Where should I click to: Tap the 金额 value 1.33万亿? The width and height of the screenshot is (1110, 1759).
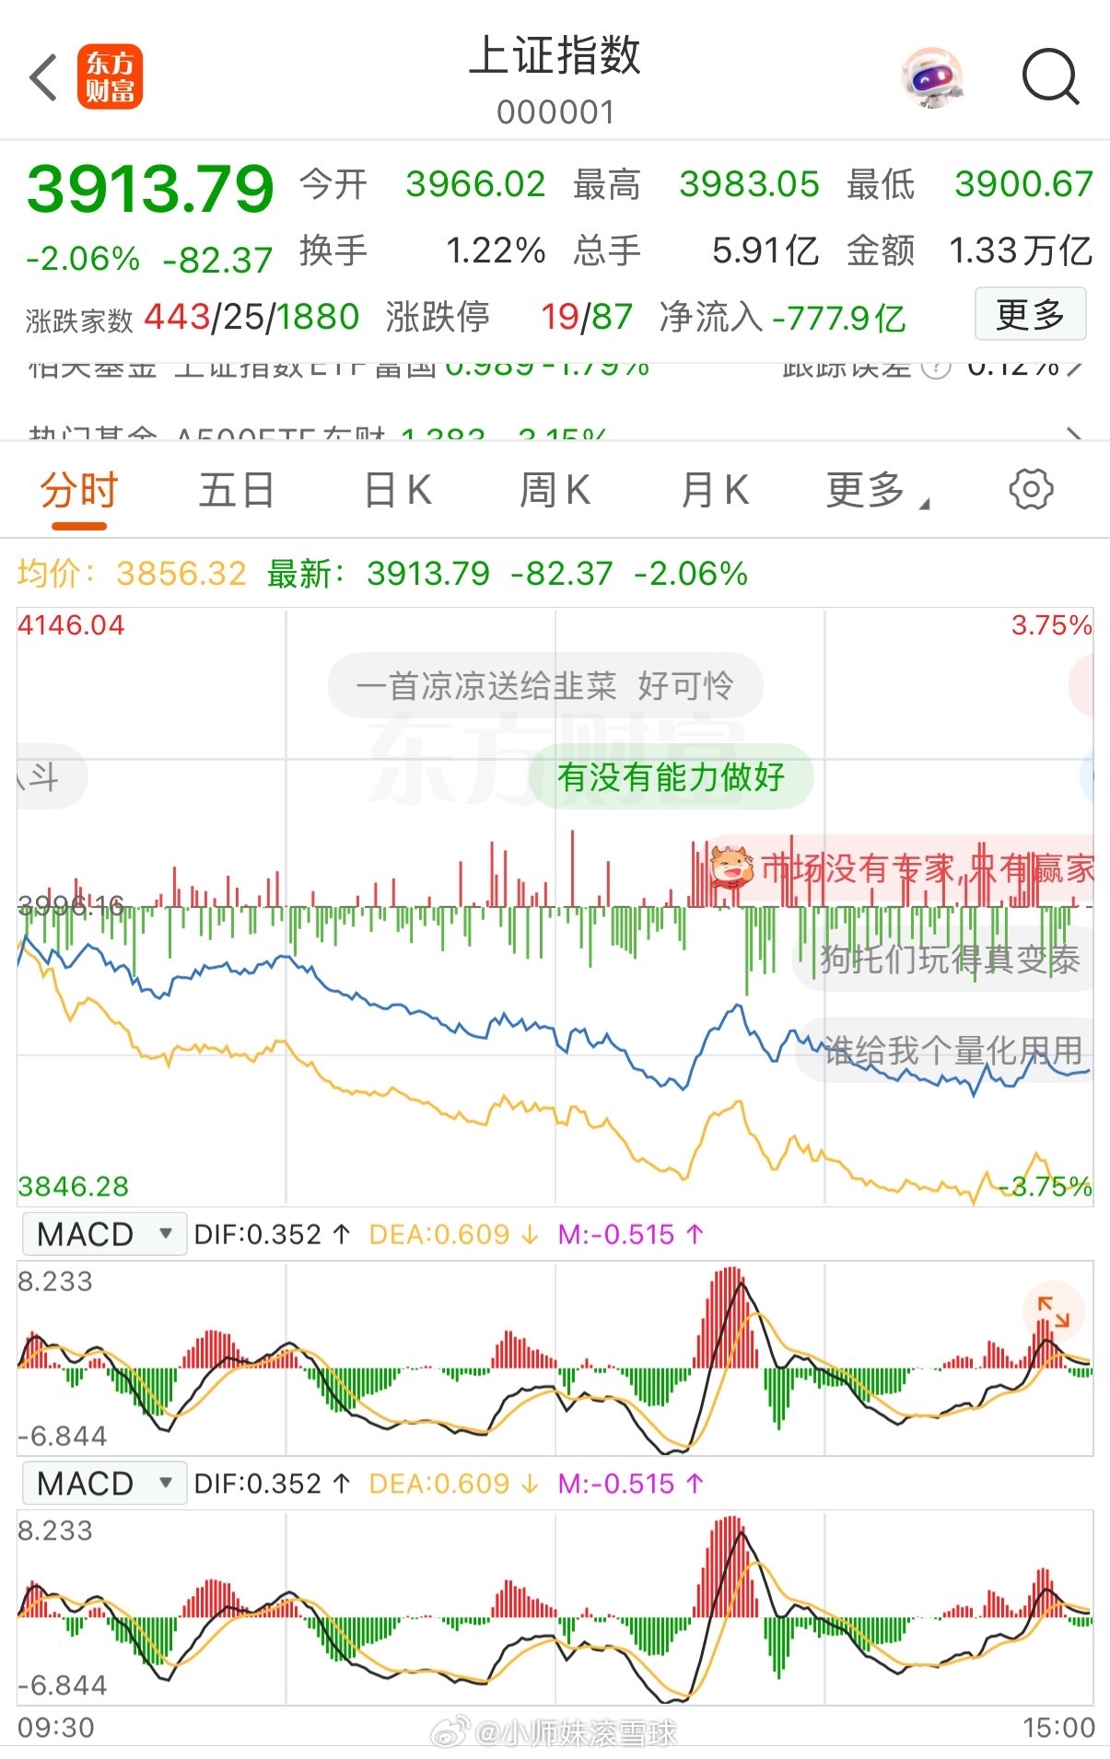click(x=1021, y=250)
